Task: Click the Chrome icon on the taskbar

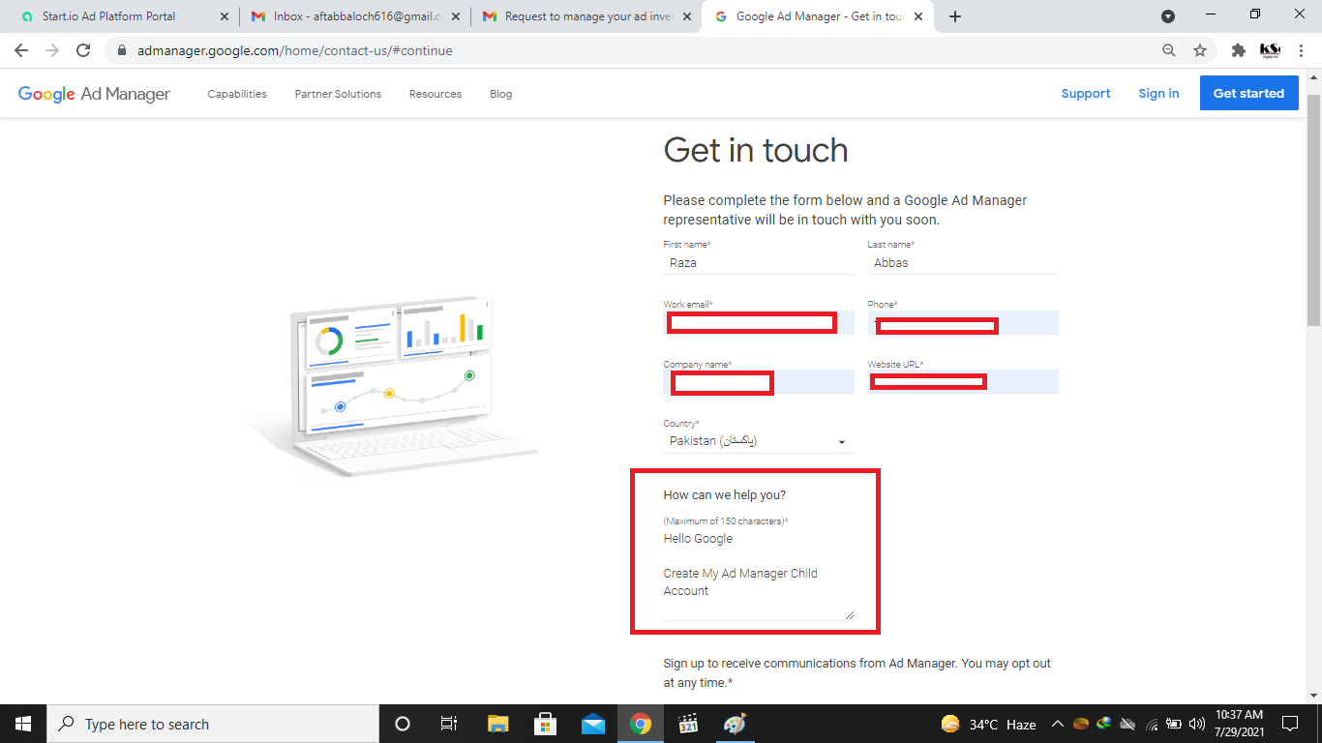Action: [x=640, y=724]
